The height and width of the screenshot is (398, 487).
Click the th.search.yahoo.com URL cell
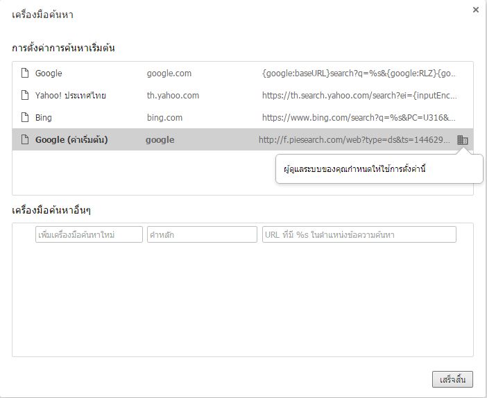[359, 95]
